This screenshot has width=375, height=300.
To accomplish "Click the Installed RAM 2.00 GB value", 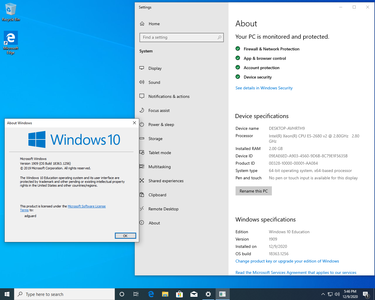I will coord(276,149).
